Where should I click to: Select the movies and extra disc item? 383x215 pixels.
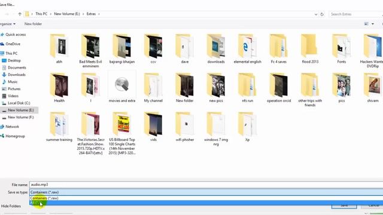tap(122, 87)
